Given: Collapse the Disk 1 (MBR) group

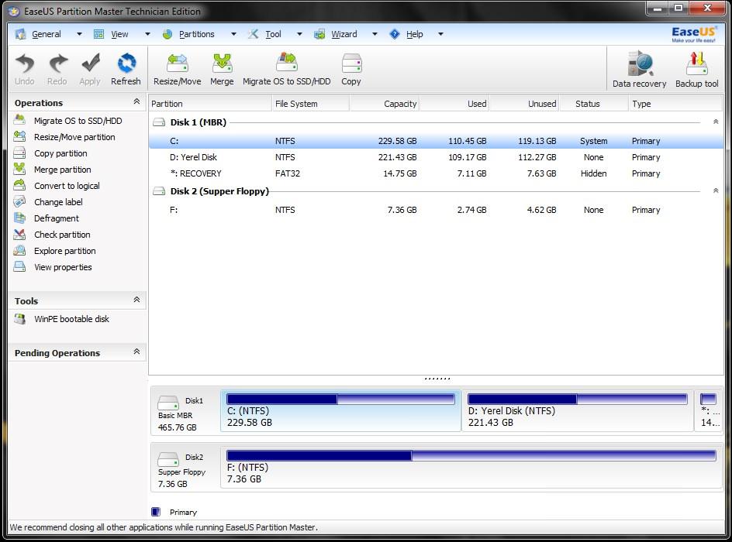Looking at the screenshot, I should coord(715,122).
